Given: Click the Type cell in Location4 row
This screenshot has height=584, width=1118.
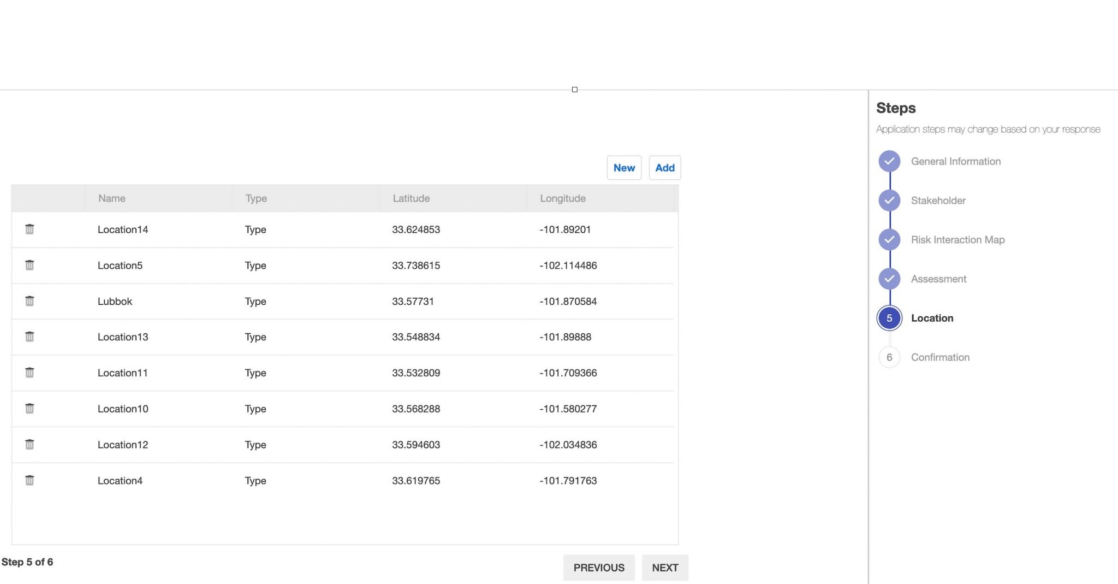Looking at the screenshot, I should click(255, 481).
